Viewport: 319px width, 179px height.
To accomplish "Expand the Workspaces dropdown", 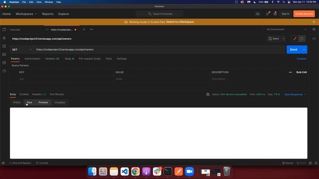I will pyautogui.click(x=26, y=14).
